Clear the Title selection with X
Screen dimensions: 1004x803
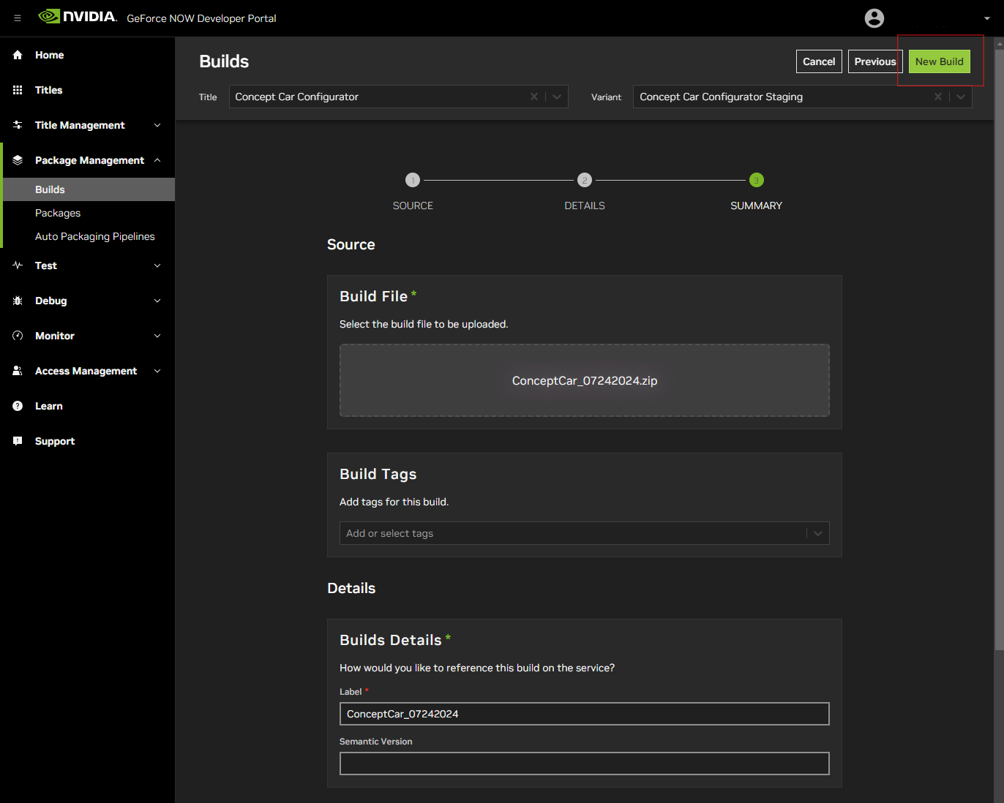tap(534, 97)
